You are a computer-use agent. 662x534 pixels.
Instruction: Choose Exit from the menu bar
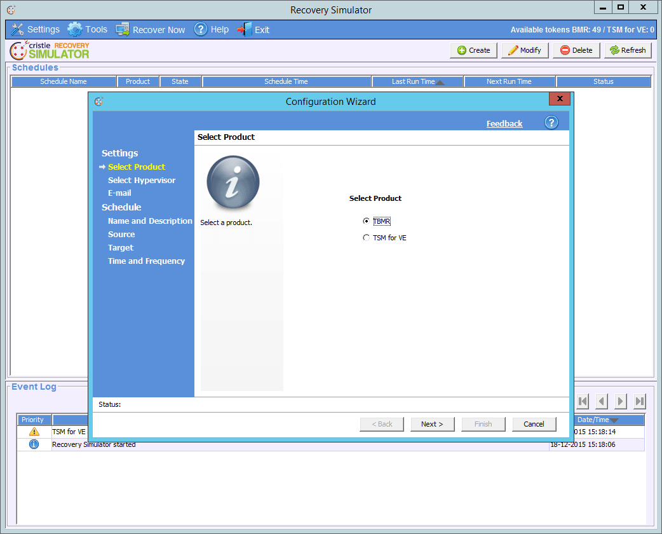coord(253,30)
